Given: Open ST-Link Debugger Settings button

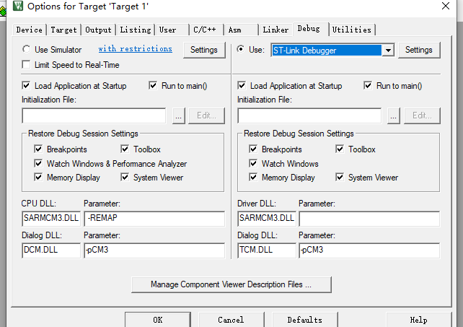Looking at the screenshot, I should click(419, 50).
